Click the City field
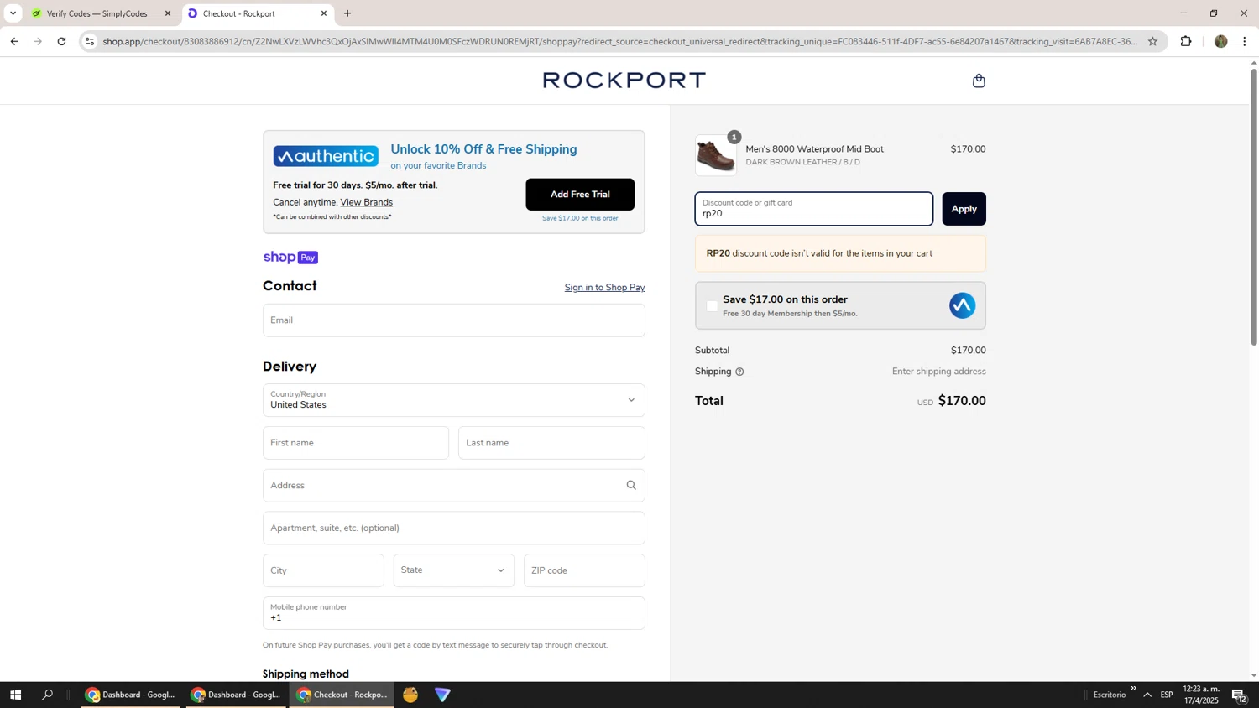The width and height of the screenshot is (1259, 708). 323,570
